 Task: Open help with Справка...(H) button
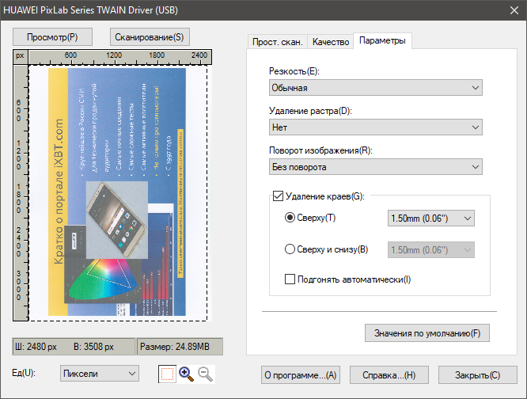(x=389, y=374)
